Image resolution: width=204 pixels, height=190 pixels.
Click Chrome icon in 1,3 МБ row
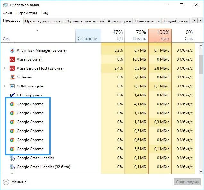tap(12, 122)
